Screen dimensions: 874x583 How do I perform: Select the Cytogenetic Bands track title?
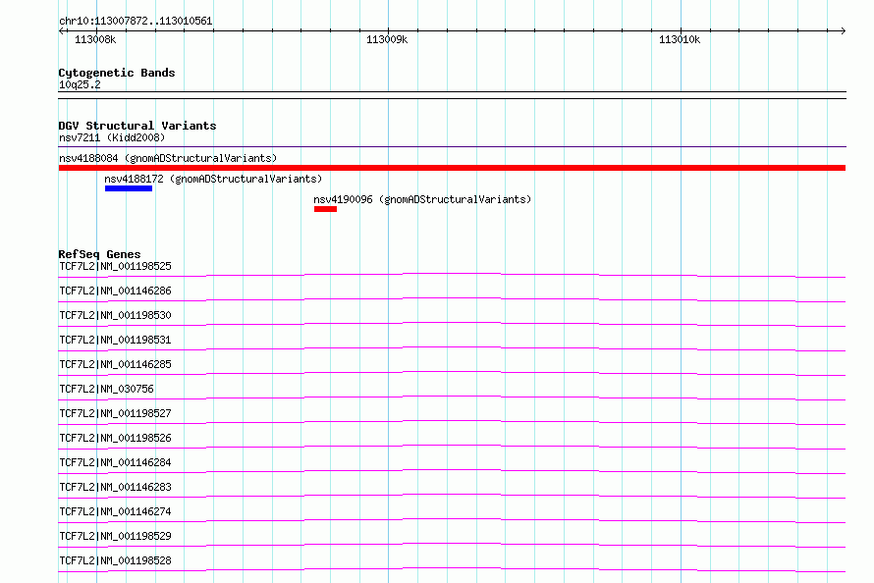117,73
